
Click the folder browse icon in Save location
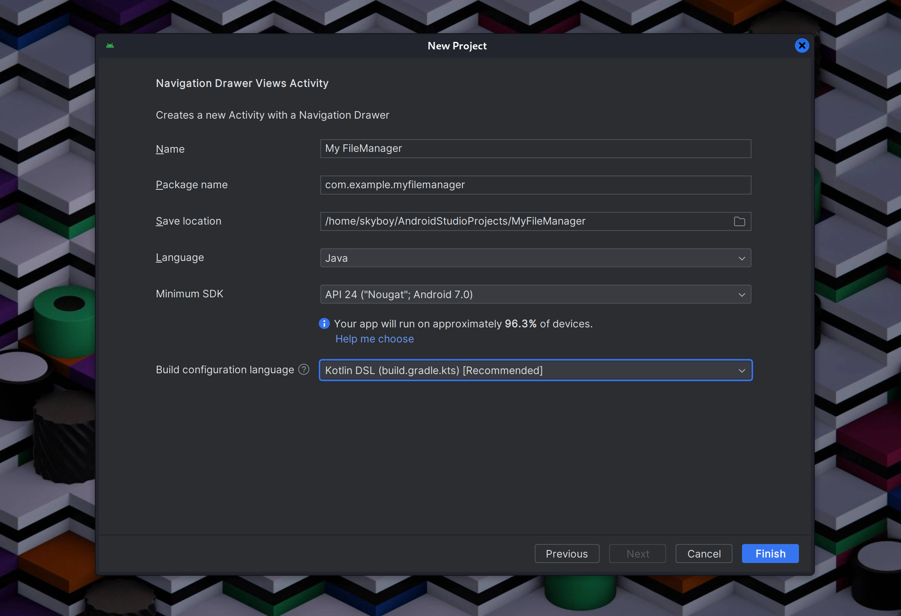739,221
